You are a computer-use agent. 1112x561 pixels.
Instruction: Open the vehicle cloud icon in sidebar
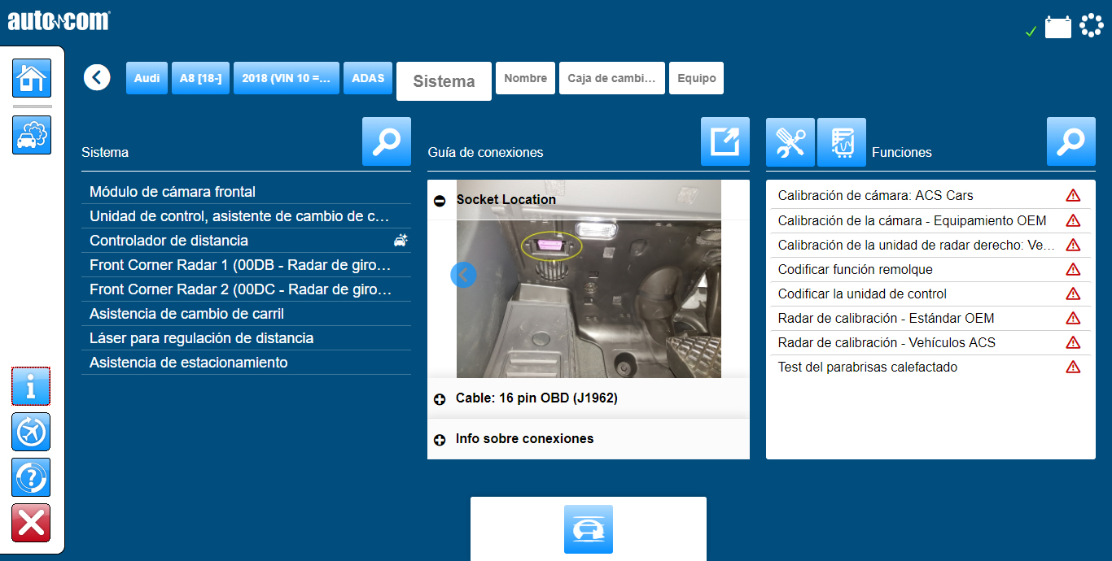[32, 135]
